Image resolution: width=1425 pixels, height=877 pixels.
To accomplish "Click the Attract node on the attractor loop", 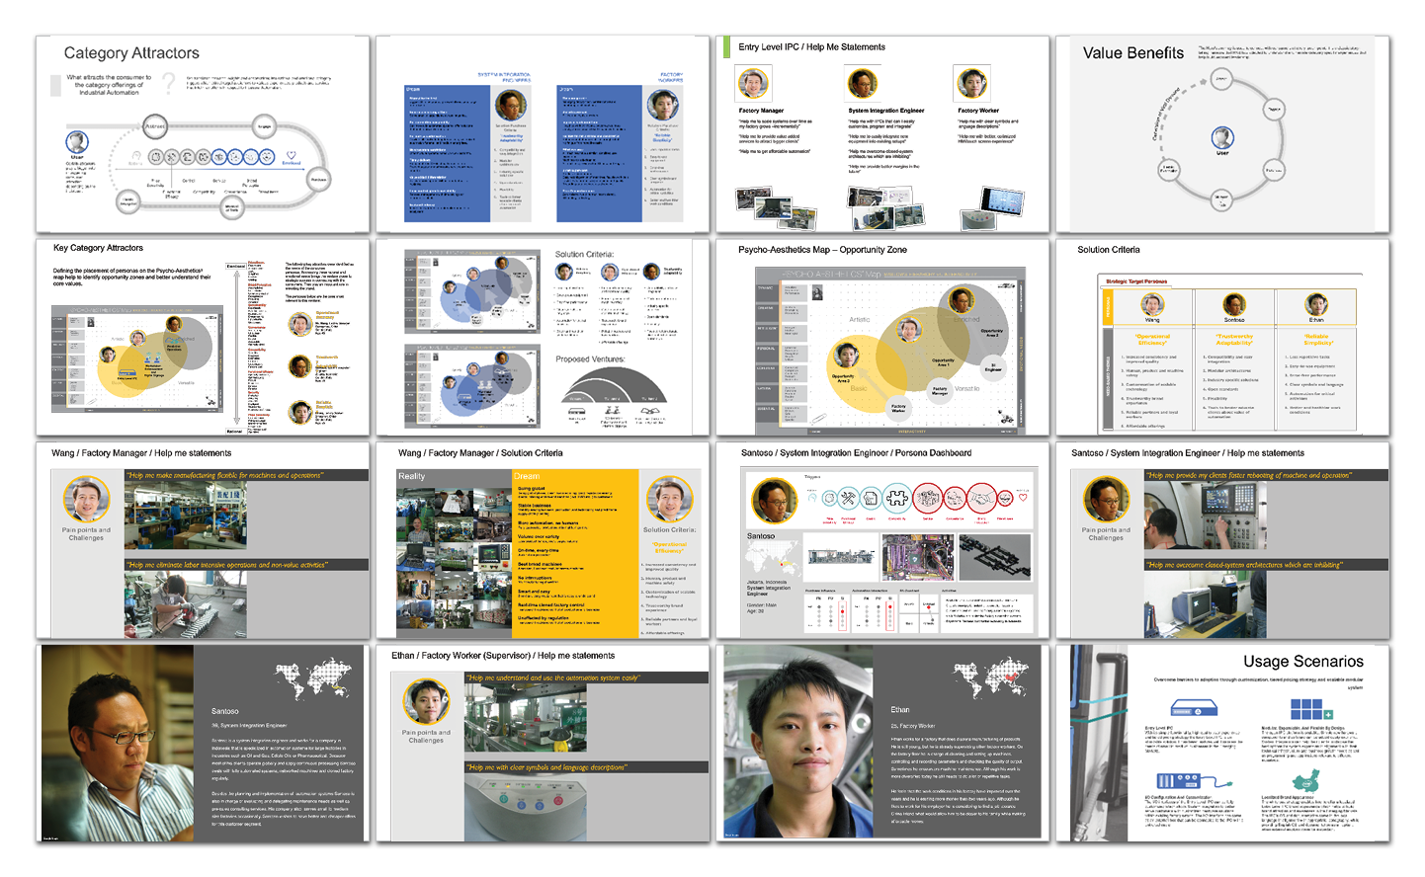I will 154,126.
